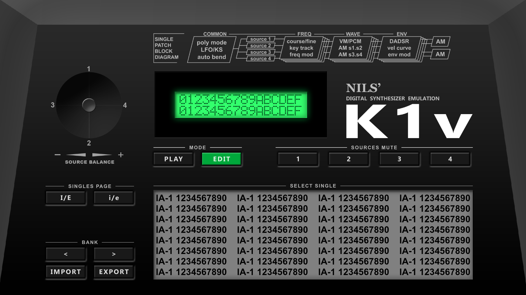Select a patch from the SELECT SINGLE list
This screenshot has width=526, height=295.
click(191, 198)
